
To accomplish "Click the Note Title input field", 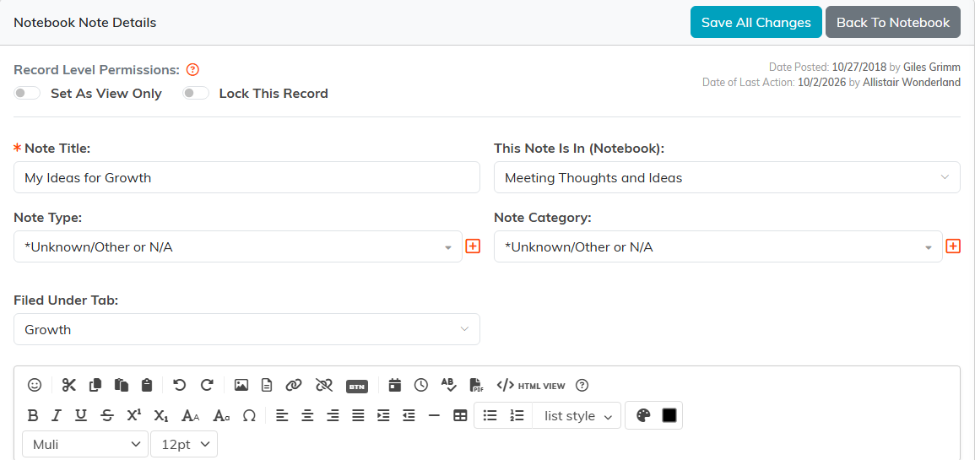I will (x=246, y=177).
